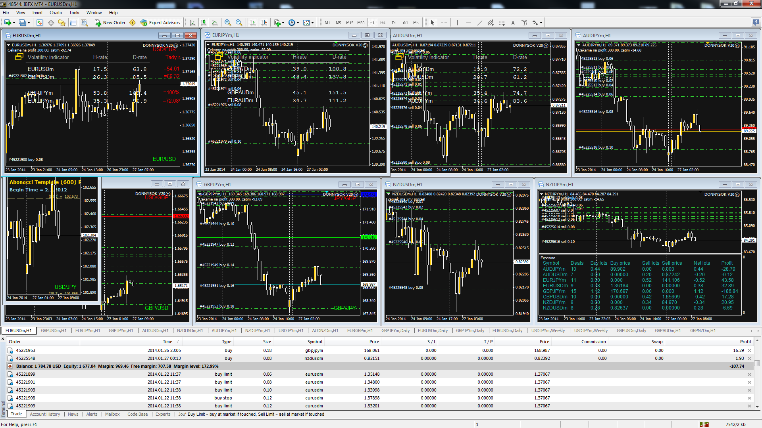The height and width of the screenshot is (428, 762).
Task: Select the H1 timeframe toggle
Action: [372, 23]
